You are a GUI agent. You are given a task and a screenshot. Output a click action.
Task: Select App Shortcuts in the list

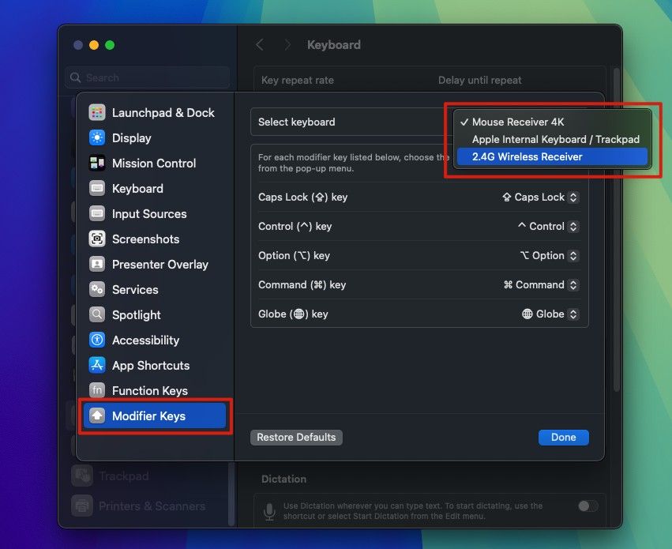coord(155,366)
